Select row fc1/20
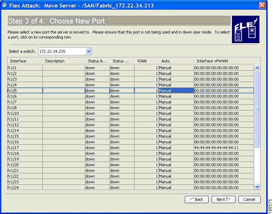The width and height of the screenshot is (273, 214). (131, 165)
